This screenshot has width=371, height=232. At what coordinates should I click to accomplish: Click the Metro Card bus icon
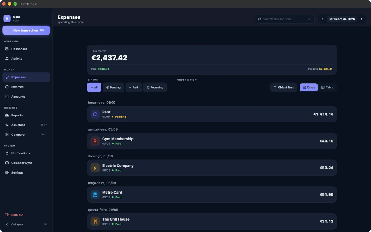click(x=95, y=195)
